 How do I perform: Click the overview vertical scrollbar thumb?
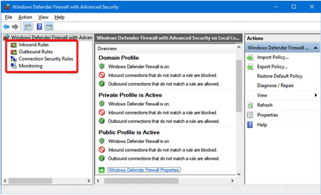pyautogui.click(x=239, y=86)
